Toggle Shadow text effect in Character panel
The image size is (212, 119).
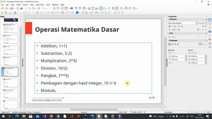coord(182,26)
